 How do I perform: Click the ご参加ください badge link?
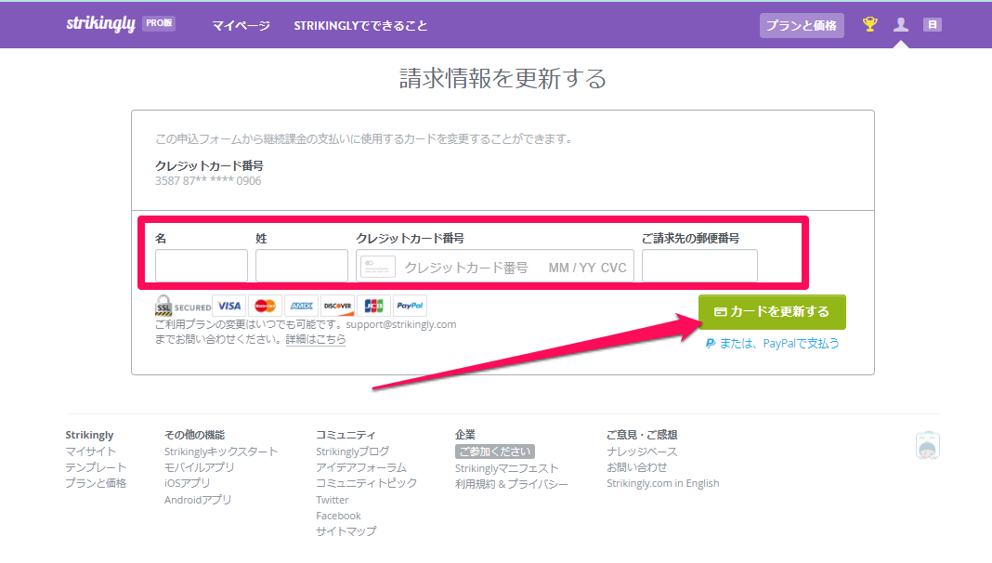tap(495, 452)
